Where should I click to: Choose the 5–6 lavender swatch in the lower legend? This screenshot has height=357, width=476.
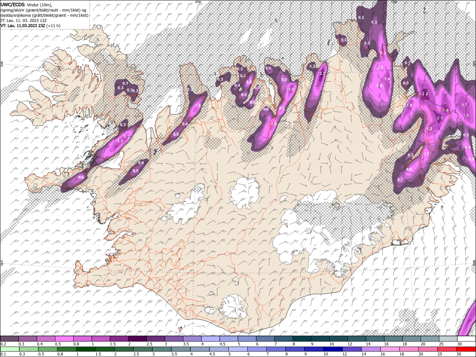237,349
